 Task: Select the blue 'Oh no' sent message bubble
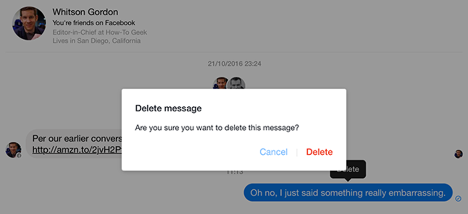[x=348, y=193]
